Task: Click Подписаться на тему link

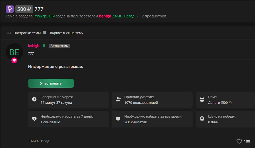Action: 66,33
